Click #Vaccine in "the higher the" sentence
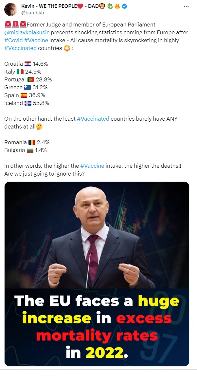Viewport: 197px width, 376px height. 92,166
